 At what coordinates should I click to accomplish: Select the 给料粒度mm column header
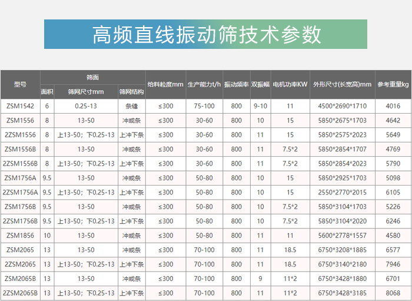[x=165, y=84]
